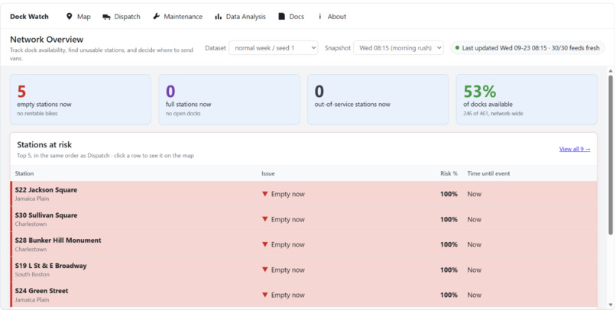Switch to Data Analysis

(x=240, y=17)
